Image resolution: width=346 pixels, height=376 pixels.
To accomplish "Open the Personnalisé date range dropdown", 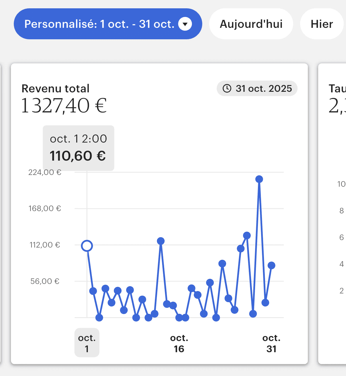I will (x=108, y=24).
